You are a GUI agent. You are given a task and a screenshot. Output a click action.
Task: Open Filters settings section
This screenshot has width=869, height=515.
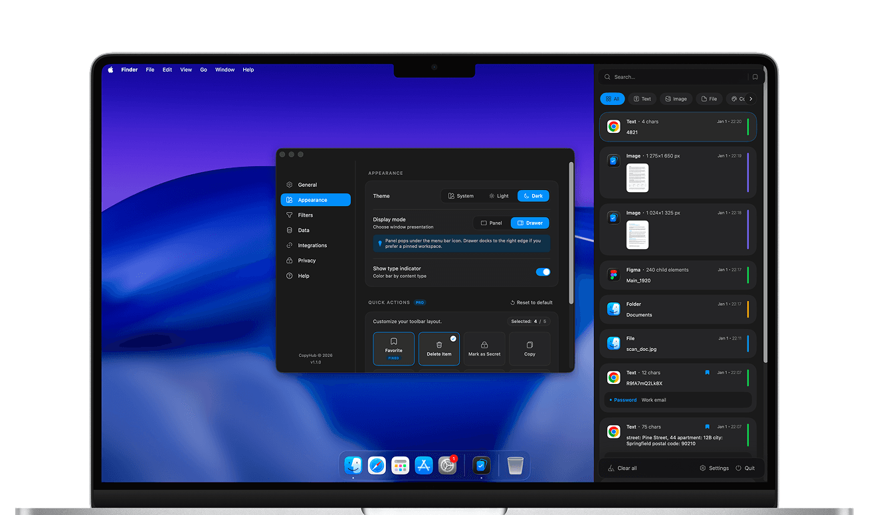316,215
